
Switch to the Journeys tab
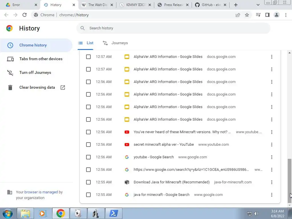click(115, 43)
